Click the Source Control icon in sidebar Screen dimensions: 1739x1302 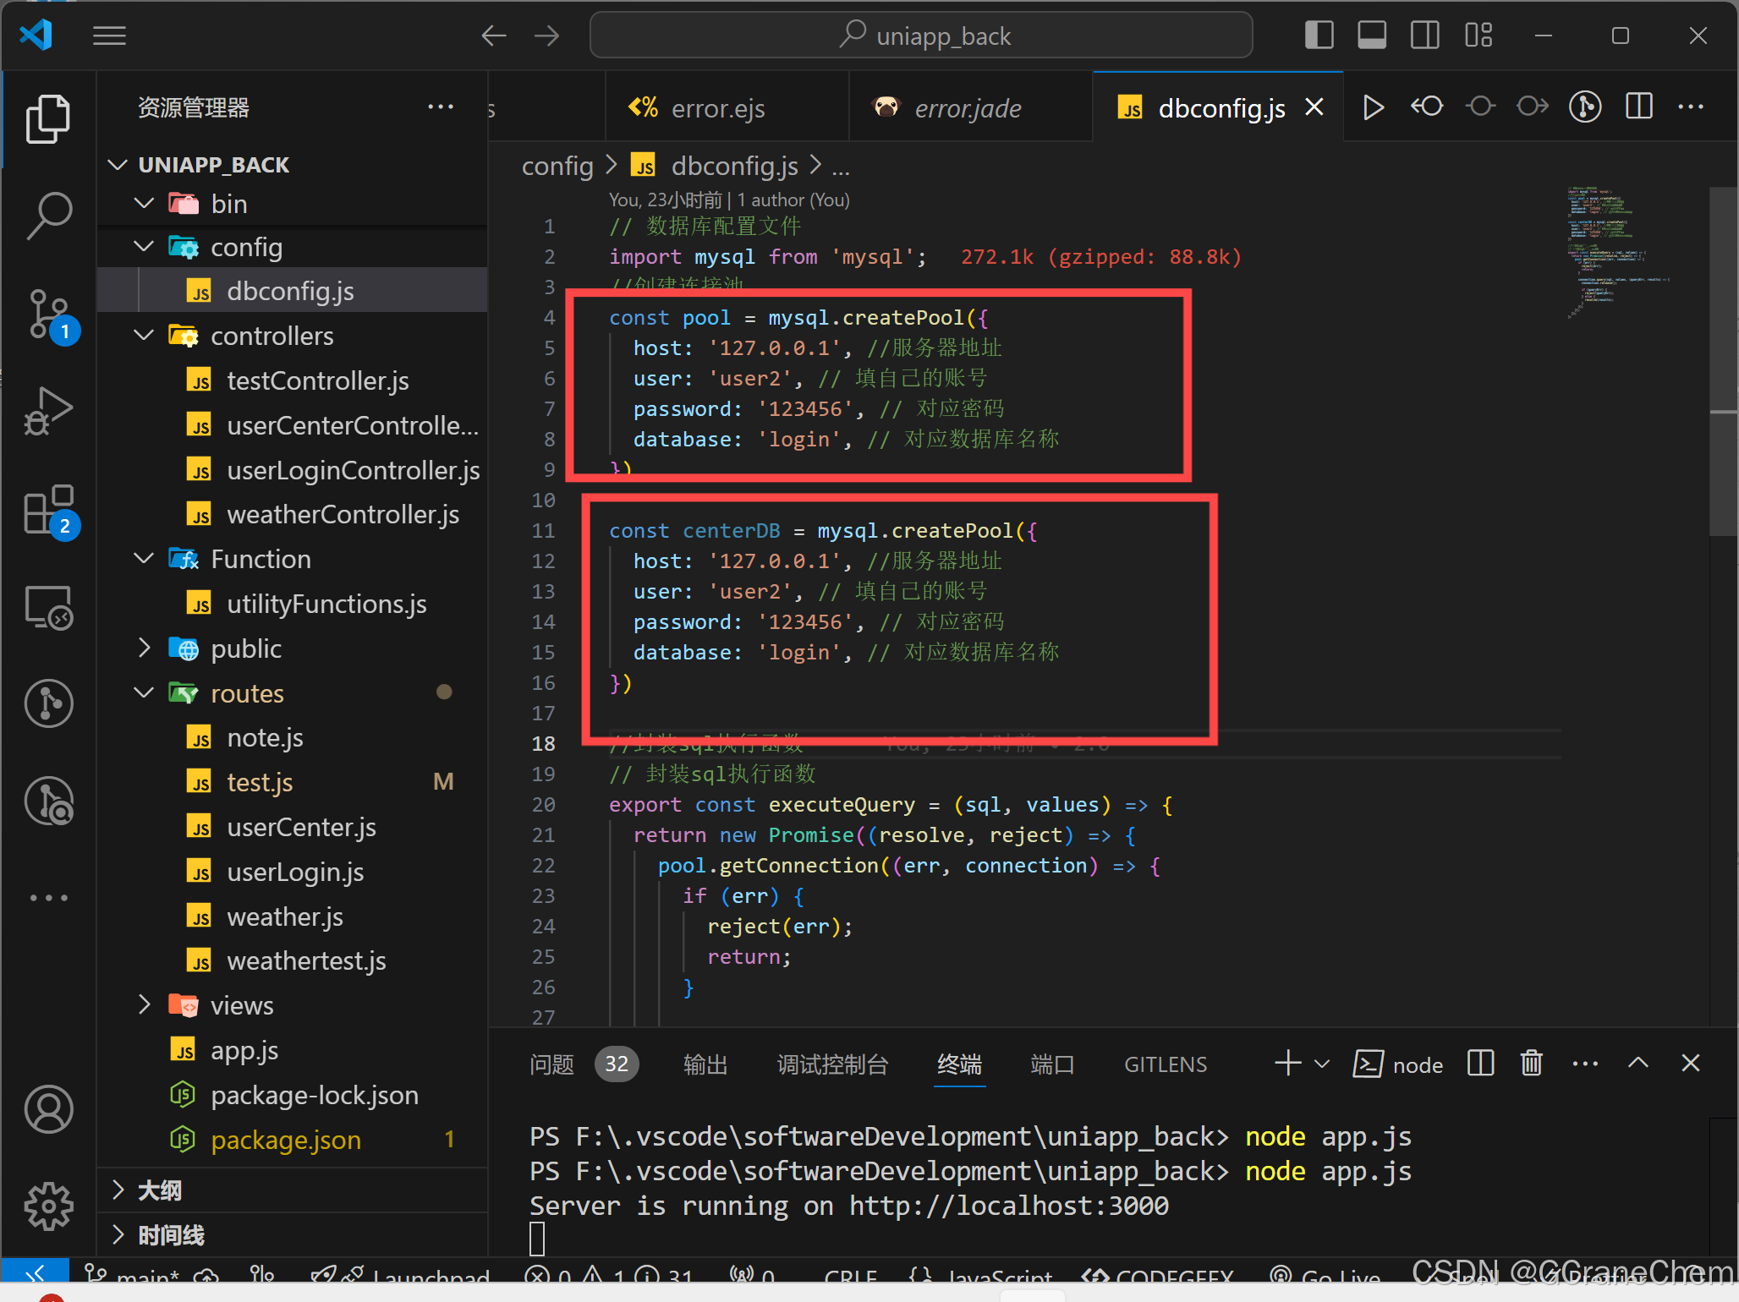pyautogui.click(x=40, y=310)
